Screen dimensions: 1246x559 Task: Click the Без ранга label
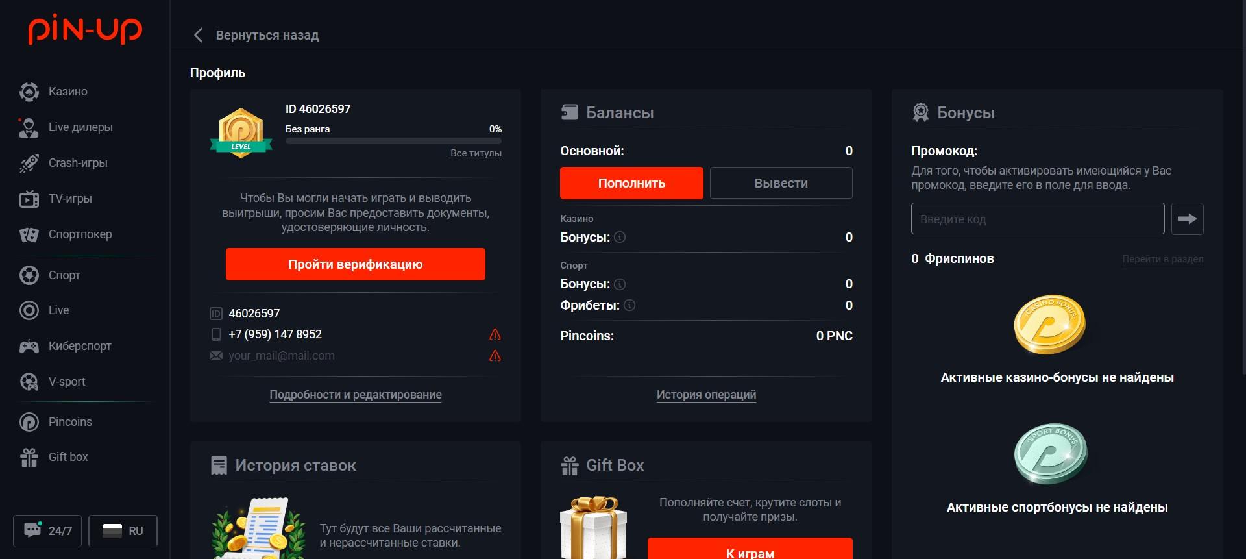(308, 129)
